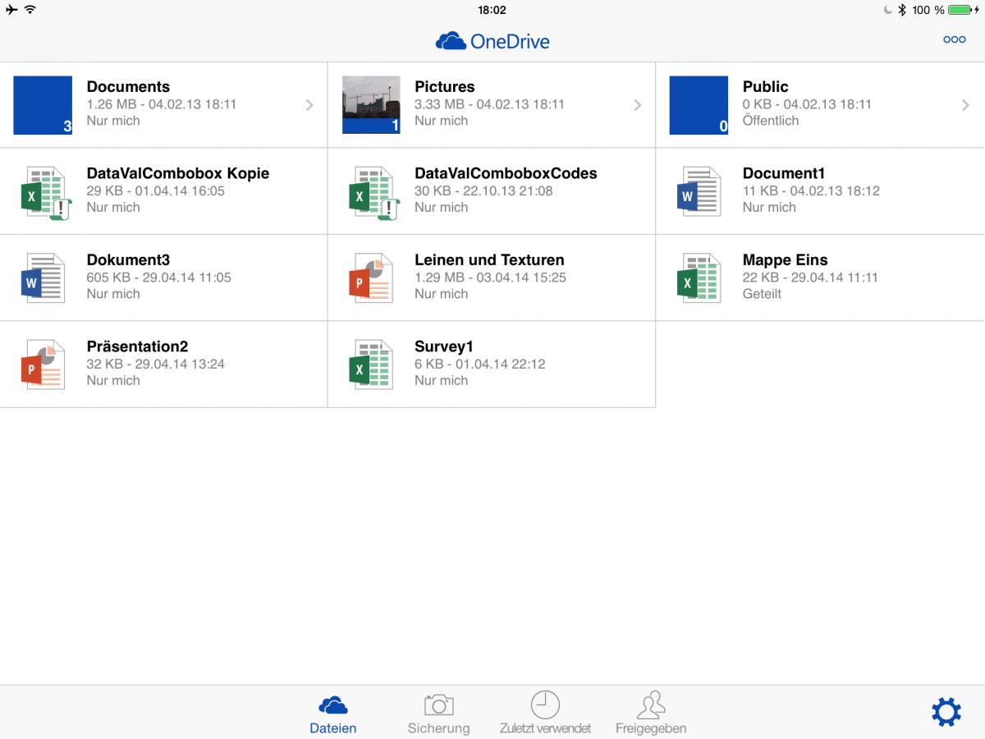Open the Public folder blue tile
This screenshot has width=985, height=739.
699,105
